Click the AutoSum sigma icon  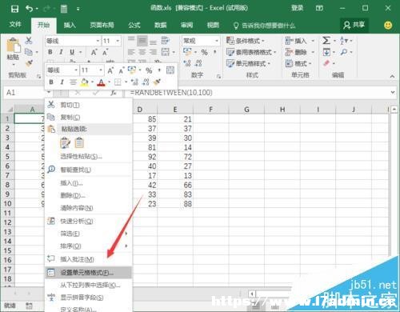pyautogui.click(x=326, y=40)
